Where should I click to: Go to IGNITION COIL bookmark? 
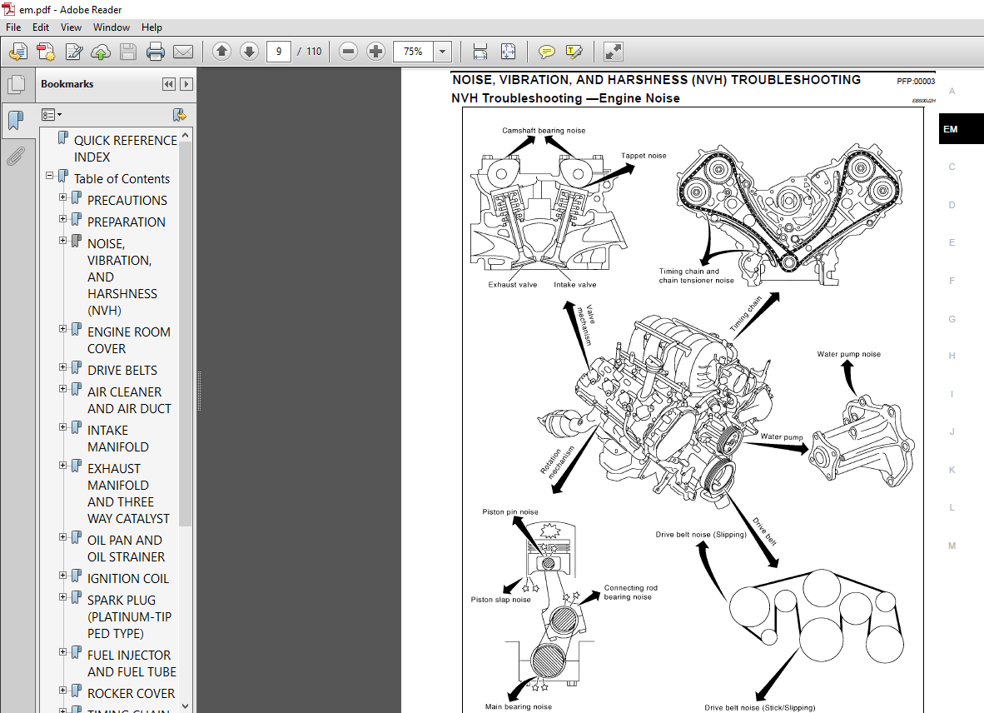(x=128, y=579)
